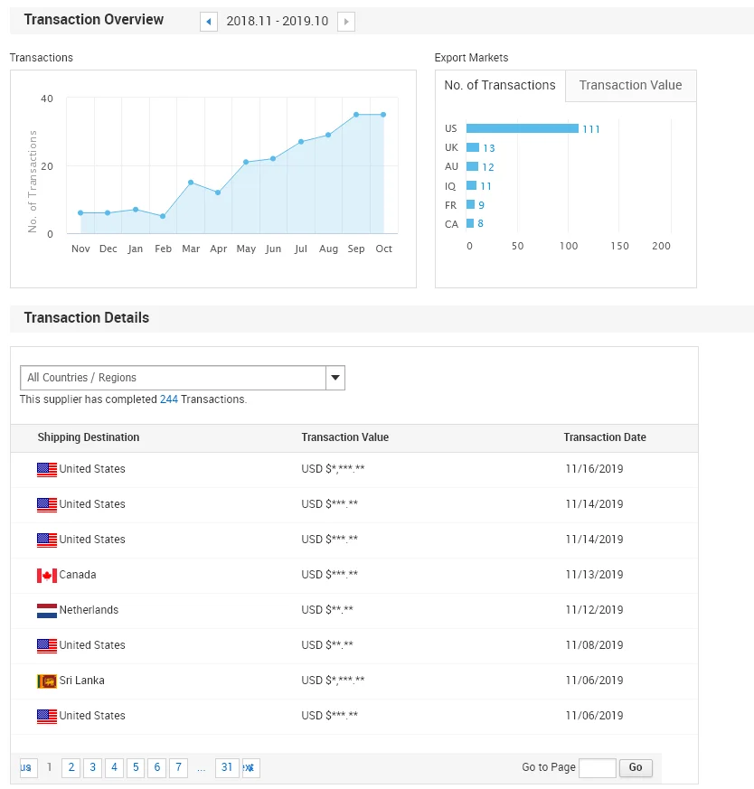Navigate to page 7 of results
754x789 pixels.
tap(179, 767)
